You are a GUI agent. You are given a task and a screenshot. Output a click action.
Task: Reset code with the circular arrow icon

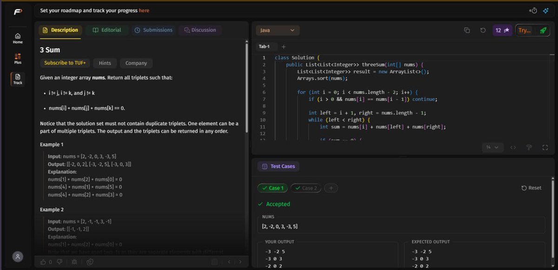tap(483, 30)
